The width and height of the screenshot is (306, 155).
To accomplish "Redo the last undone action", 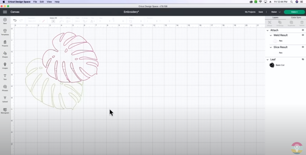I will [x=21, y=20].
